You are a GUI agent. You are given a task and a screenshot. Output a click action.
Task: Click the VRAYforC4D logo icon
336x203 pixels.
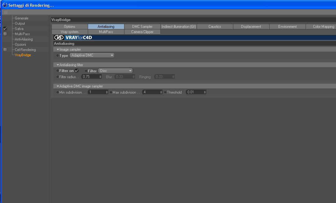point(59,38)
